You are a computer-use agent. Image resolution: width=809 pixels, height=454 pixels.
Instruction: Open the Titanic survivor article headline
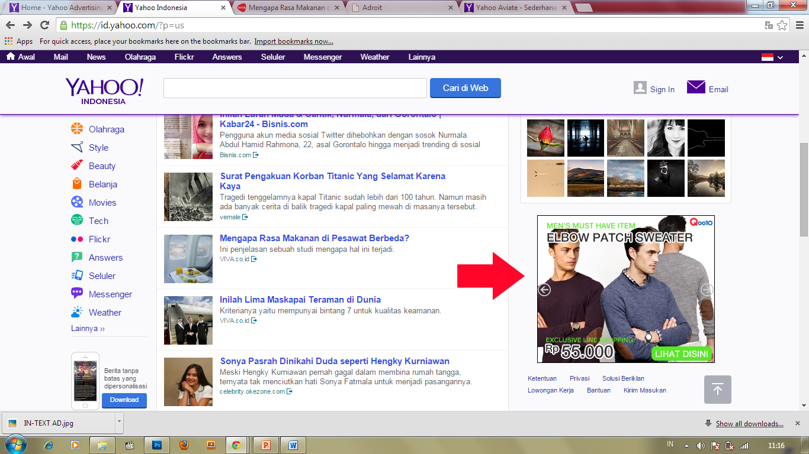click(x=332, y=181)
